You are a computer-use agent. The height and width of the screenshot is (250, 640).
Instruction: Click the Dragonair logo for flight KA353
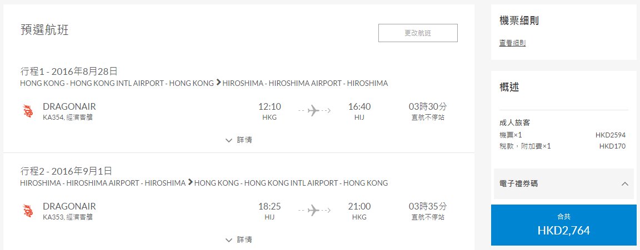tap(28, 211)
